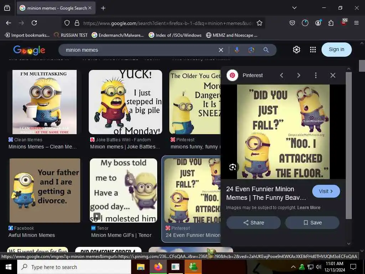Image resolution: width=365 pixels, height=274 pixels.
Task: Open Firefox account icon
Action: [318, 23]
